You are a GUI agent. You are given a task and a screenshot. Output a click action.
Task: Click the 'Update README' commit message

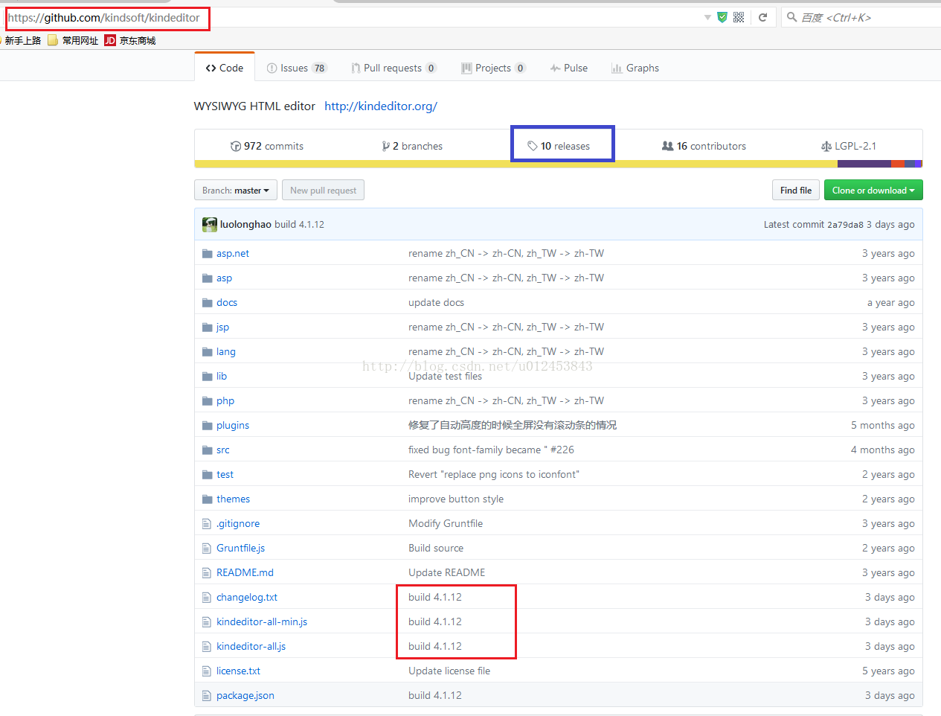click(446, 573)
